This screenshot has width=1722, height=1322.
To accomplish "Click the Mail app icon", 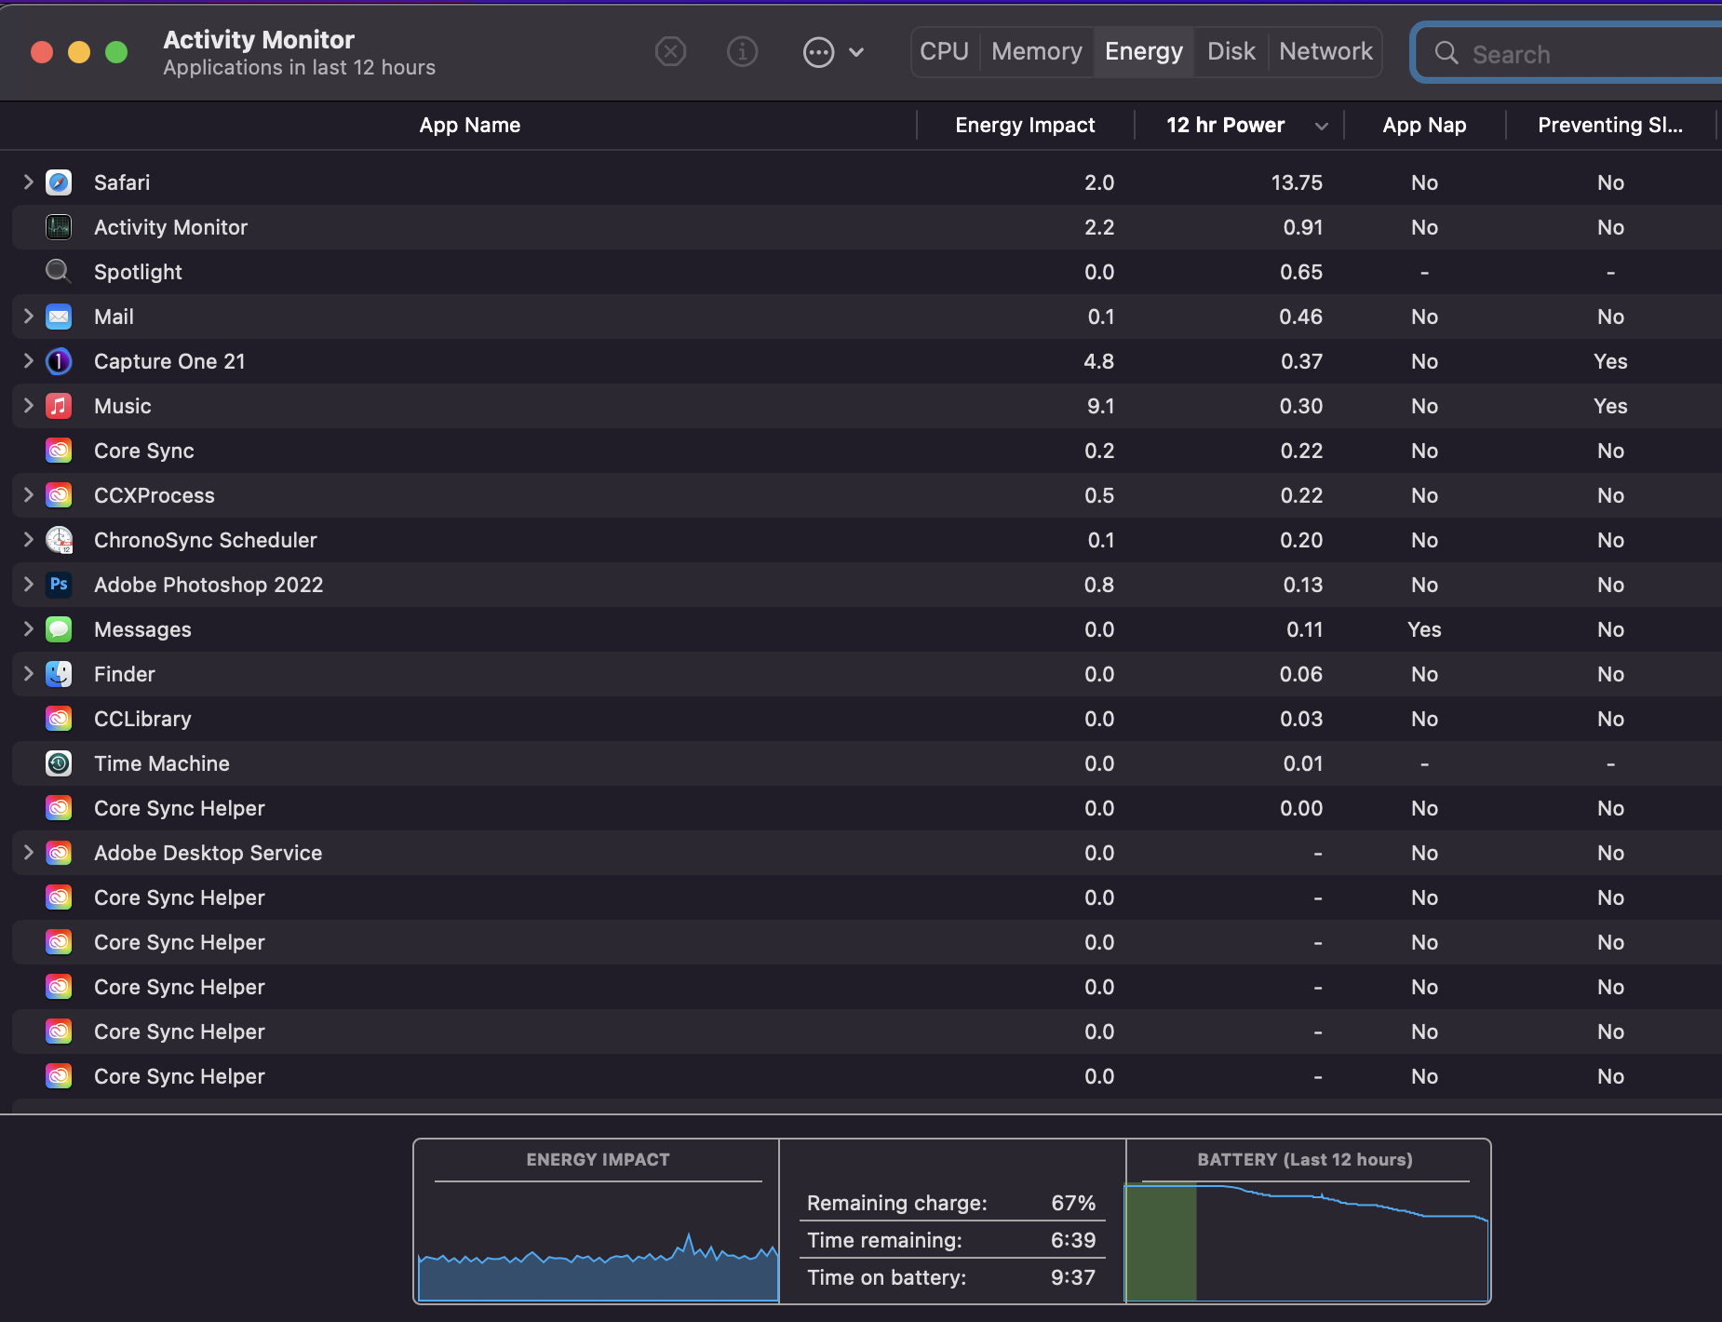I will tap(59, 317).
